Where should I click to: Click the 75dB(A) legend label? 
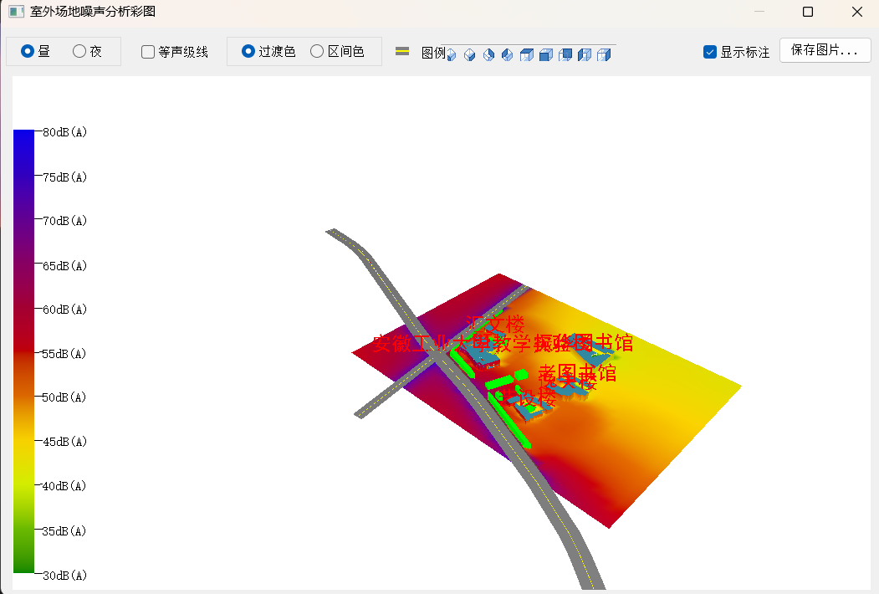pyautogui.click(x=65, y=177)
